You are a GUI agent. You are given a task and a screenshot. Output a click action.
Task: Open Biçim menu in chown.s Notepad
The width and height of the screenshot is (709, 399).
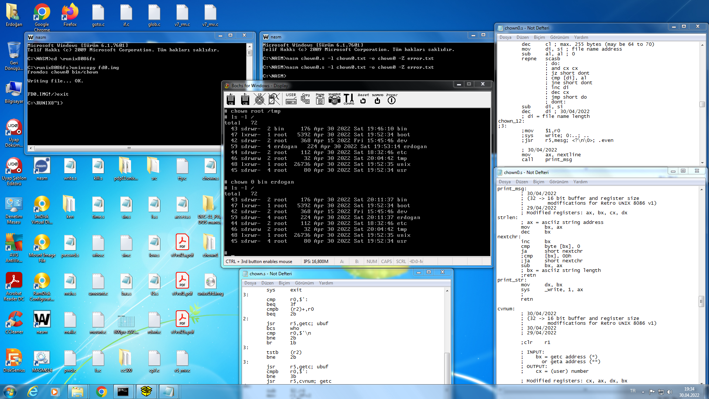[x=284, y=283]
